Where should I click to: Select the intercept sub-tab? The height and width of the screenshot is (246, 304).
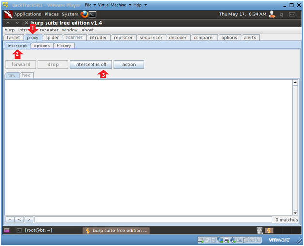[17, 46]
